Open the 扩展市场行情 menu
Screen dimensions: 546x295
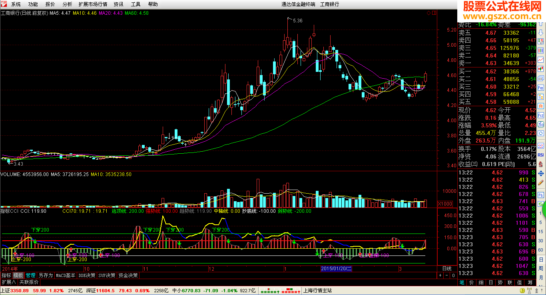93,4
